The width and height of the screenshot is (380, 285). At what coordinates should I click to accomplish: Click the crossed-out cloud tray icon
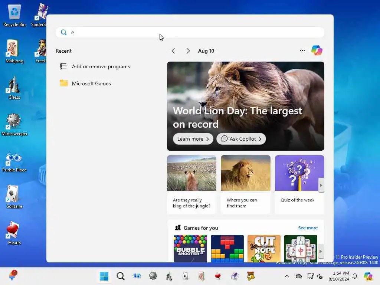[x=299, y=276]
